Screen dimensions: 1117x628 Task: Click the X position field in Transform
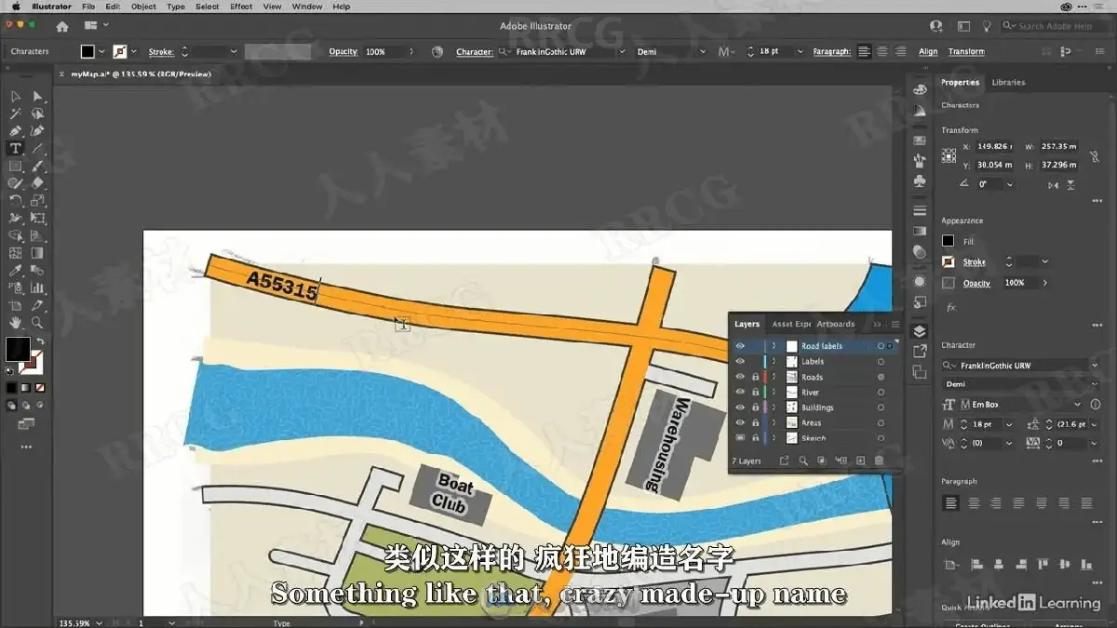click(995, 147)
